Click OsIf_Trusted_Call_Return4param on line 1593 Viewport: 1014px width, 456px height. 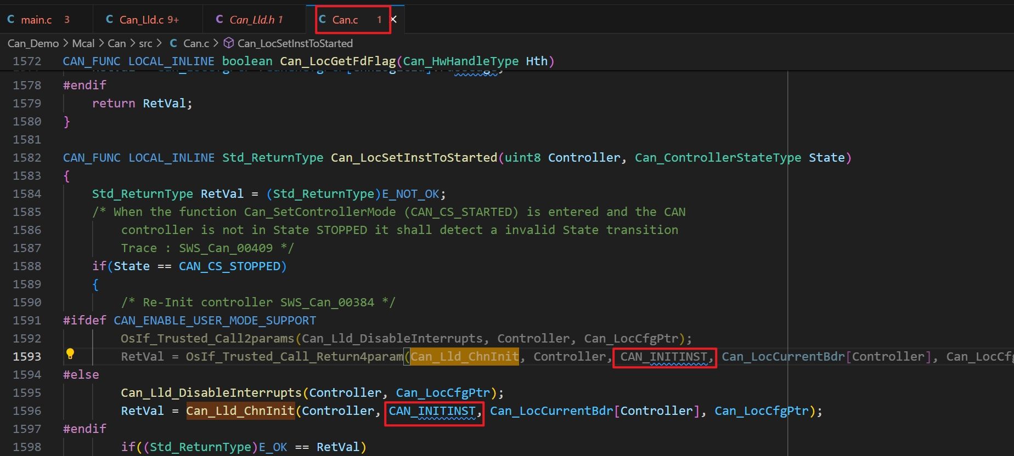tap(295, 356)
